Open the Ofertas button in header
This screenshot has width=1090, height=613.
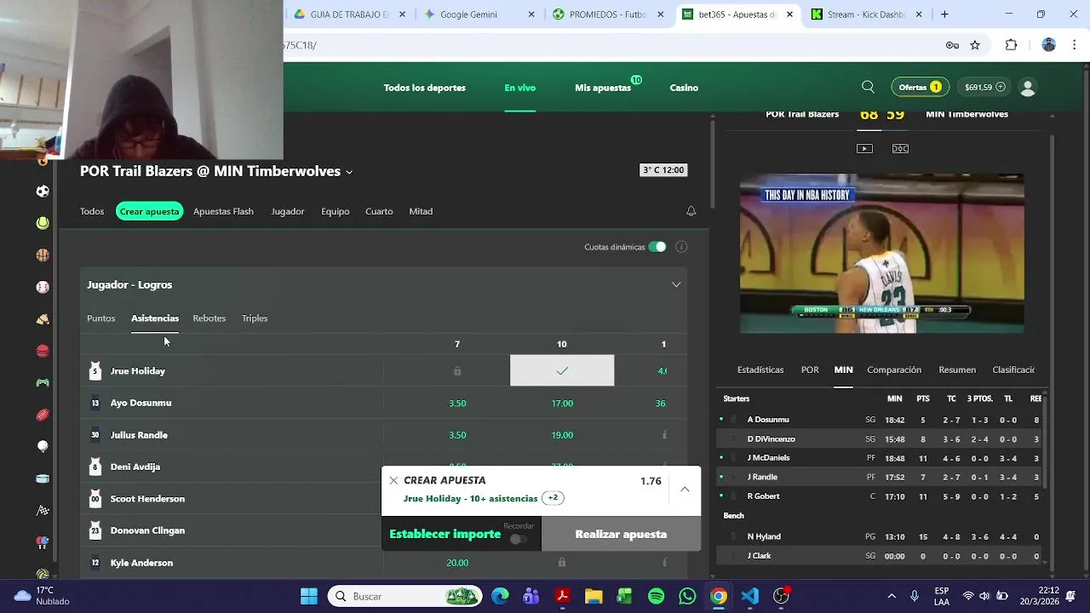920,87
